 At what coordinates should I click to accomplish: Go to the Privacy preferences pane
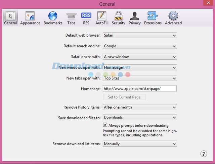[135, 18]
